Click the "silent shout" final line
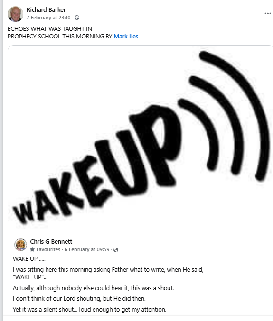The image size is (273, 321). click(90, 309)
